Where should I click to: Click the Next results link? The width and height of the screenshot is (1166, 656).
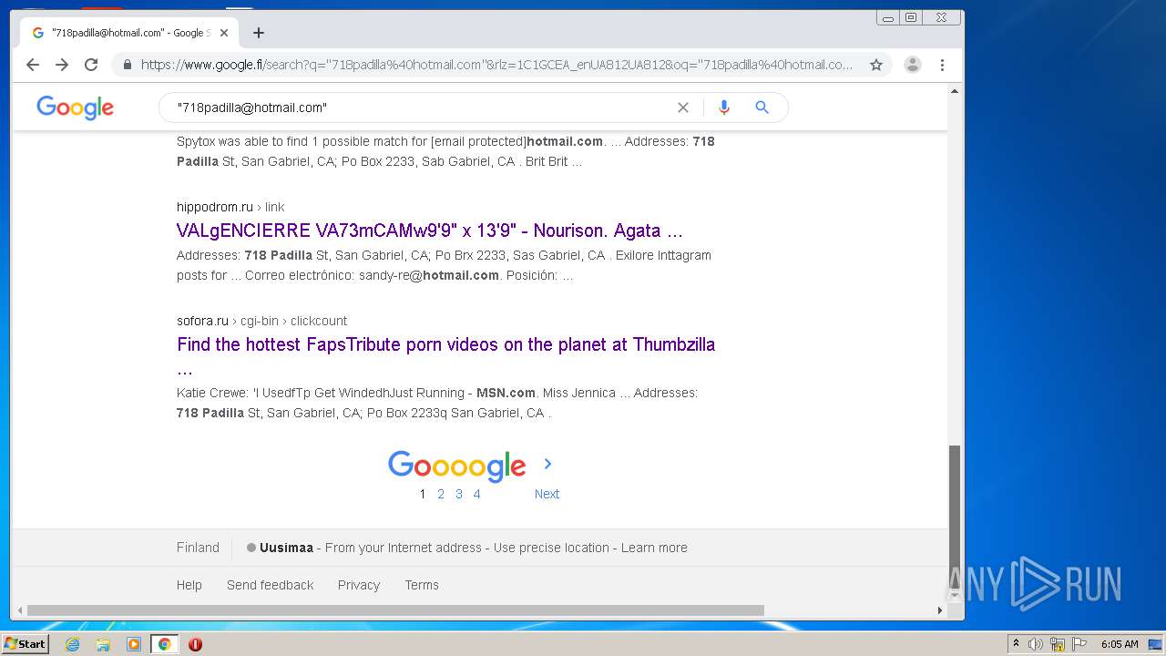[547, 494]
